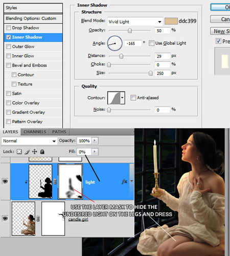Screen dimensions: 230x256
Task: Open the Blend Mode Vivid Light dropdown
Action: click(x=135, y=22)
